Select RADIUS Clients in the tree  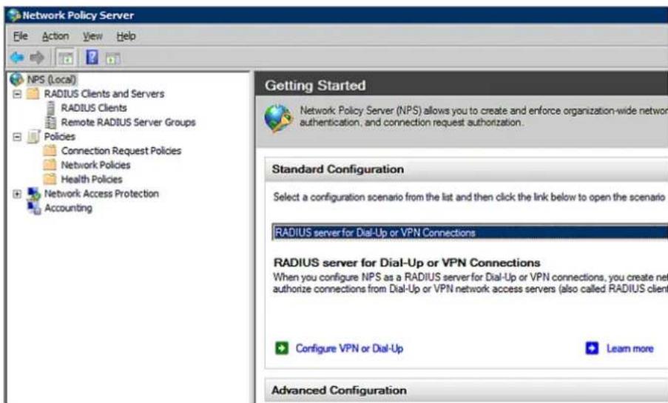[x=94, y=108]
